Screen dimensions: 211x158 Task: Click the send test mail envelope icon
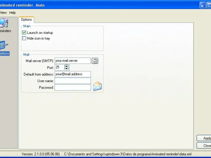pyautogui.click(x=98, y=86)
